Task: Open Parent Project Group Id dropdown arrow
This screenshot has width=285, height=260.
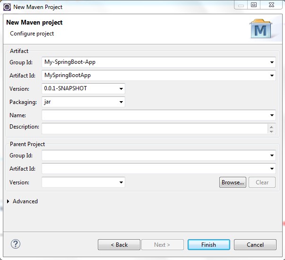Action: pyautogui.click(x=272, y=155)
